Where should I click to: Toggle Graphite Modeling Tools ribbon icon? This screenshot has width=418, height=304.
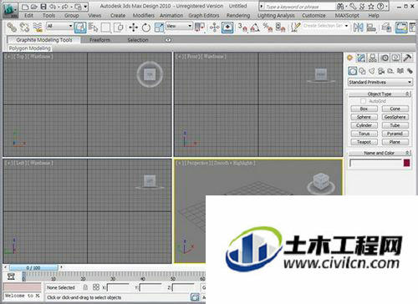401,28
